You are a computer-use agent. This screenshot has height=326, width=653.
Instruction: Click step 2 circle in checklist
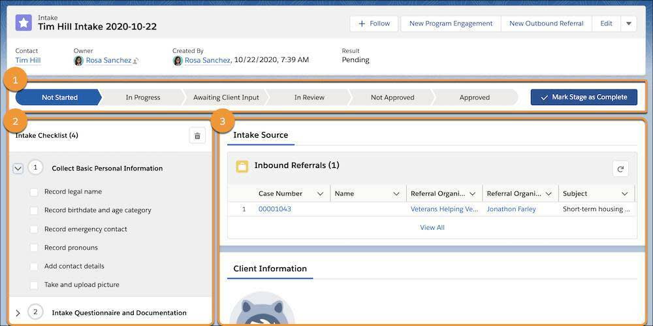pos(35,312)
